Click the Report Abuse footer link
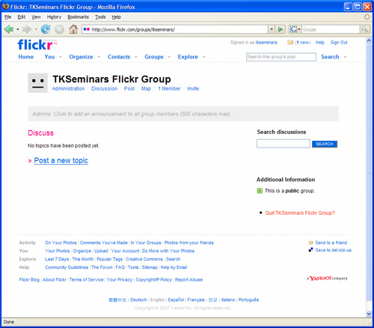The width and height of the screenshot is (374, 328). point(188,280)
